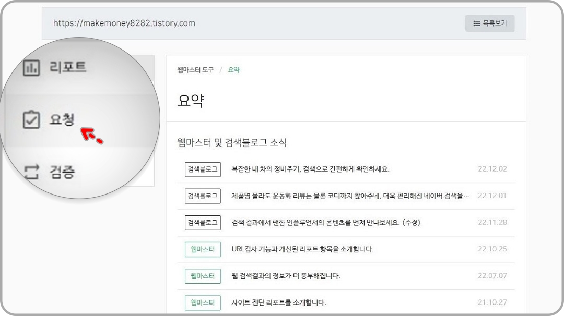Open the 요청 menu item
Viewport: 564px width, 316px height.
pos(62,119)
